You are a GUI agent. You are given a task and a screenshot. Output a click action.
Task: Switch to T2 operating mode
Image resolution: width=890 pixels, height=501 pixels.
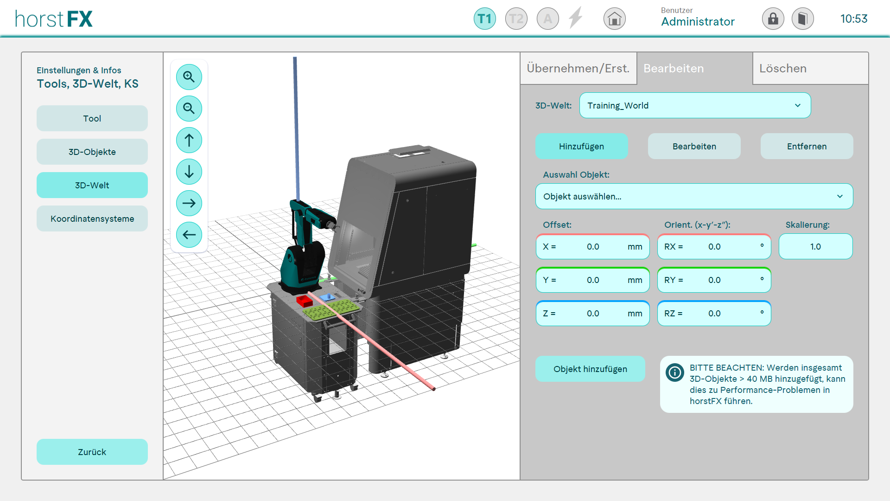pyautogui.click(x=516, y=19)
